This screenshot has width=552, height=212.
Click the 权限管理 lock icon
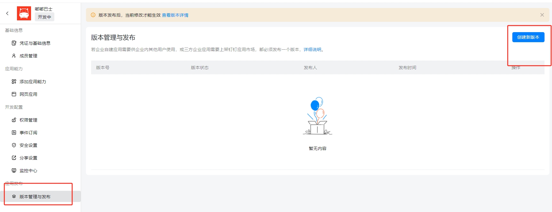pos(14,120)
